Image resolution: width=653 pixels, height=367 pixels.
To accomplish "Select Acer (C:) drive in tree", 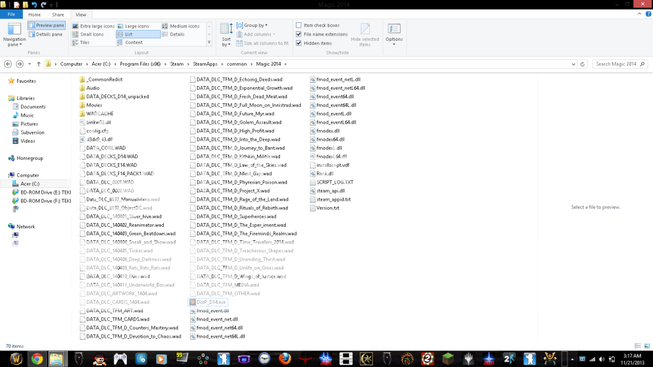I will coord(30,184).
